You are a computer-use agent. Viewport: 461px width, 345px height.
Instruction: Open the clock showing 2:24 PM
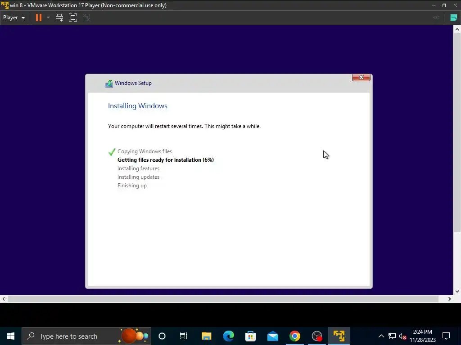point(423,336)
